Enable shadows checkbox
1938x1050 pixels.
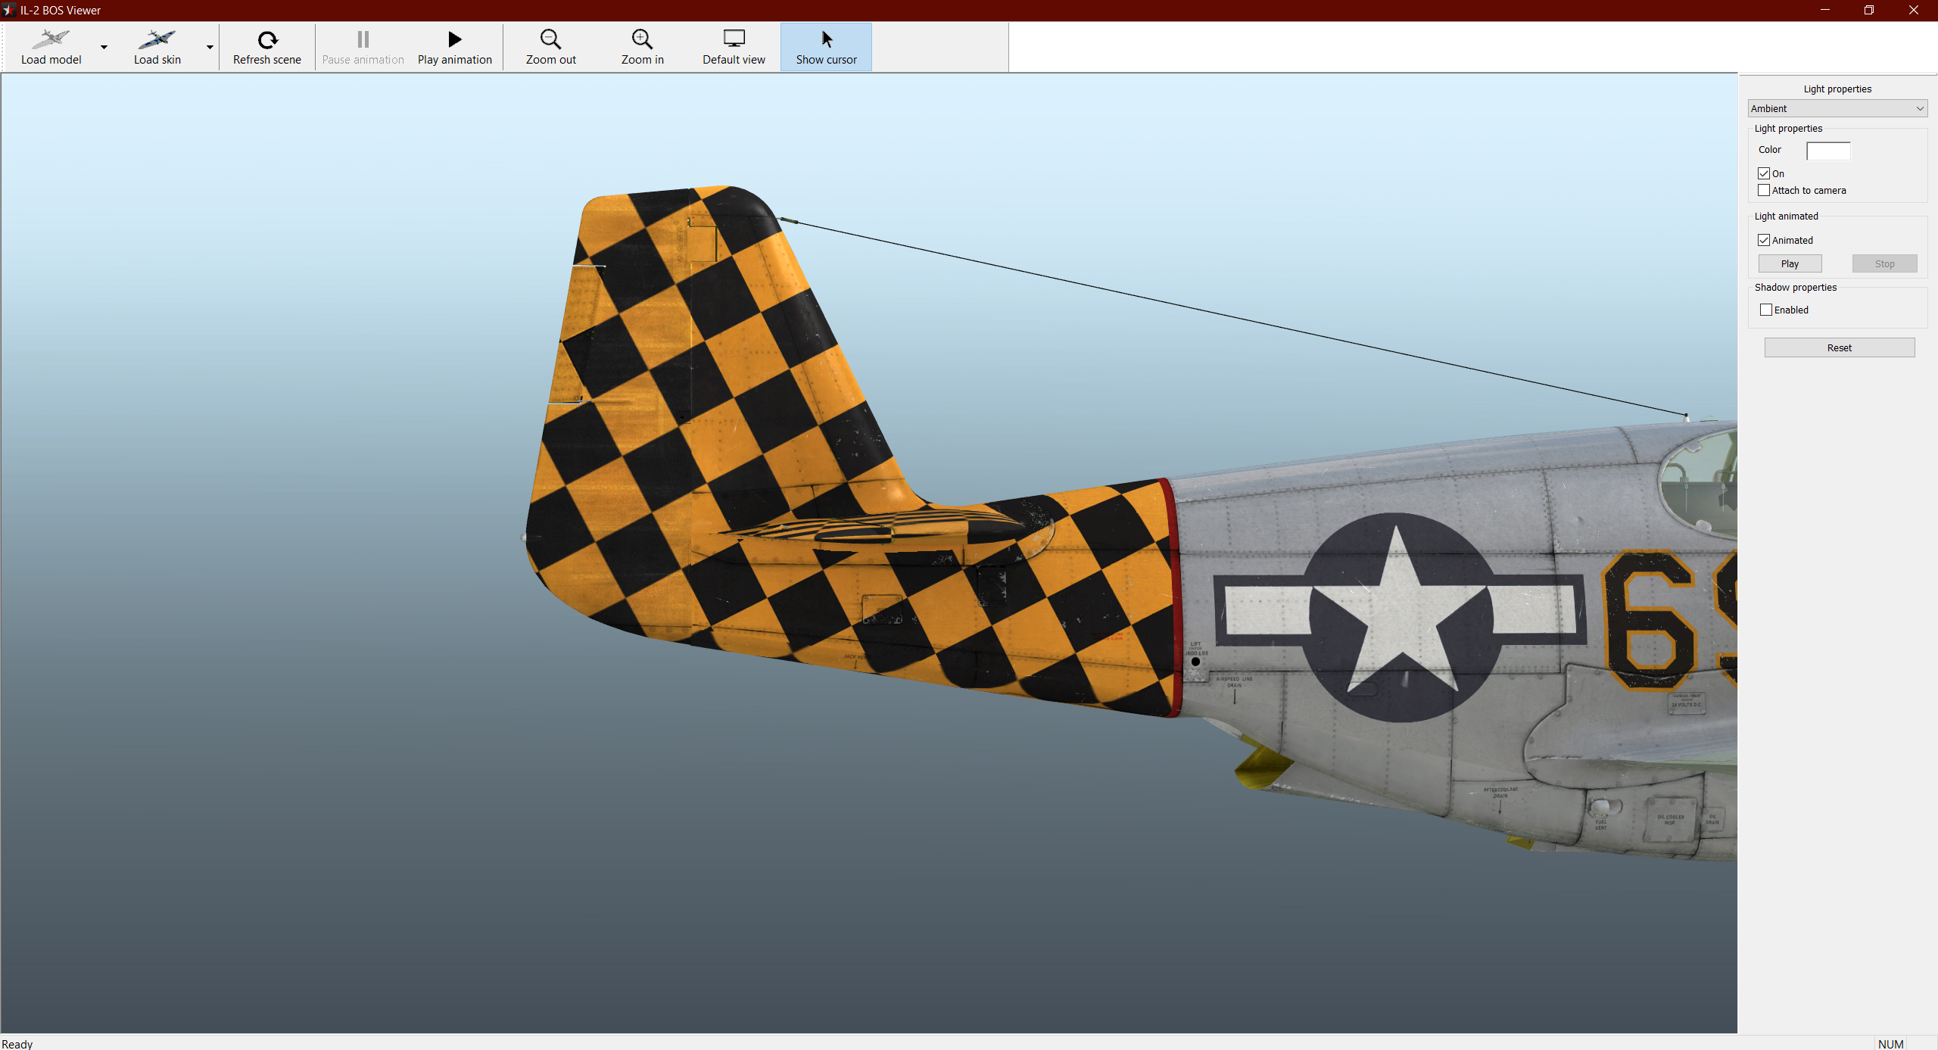coord(1766,310)
